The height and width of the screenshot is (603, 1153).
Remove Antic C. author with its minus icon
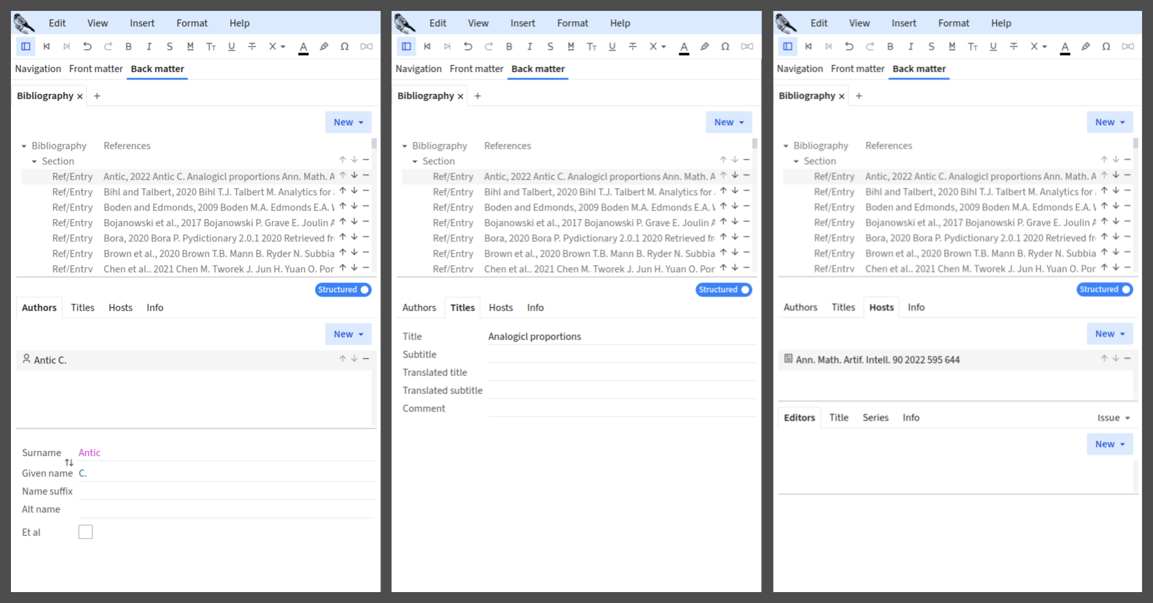tap(366, 359)
